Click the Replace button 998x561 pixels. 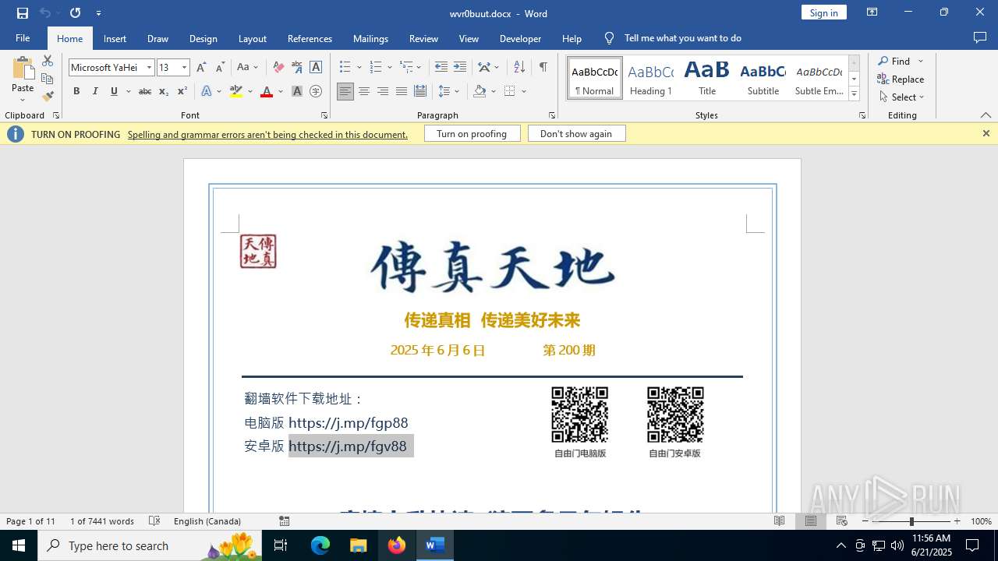pyautogui.click(x=901, y=79)
